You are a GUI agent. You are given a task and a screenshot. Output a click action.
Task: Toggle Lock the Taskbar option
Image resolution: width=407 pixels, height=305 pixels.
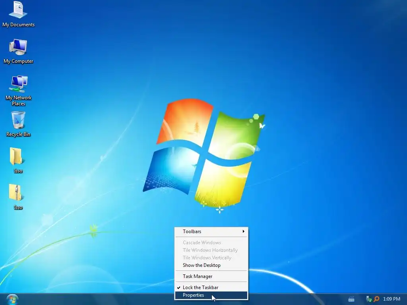pos(211,288)
